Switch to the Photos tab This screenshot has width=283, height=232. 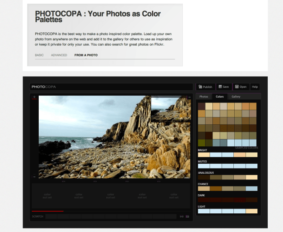[x=204, y=96]
